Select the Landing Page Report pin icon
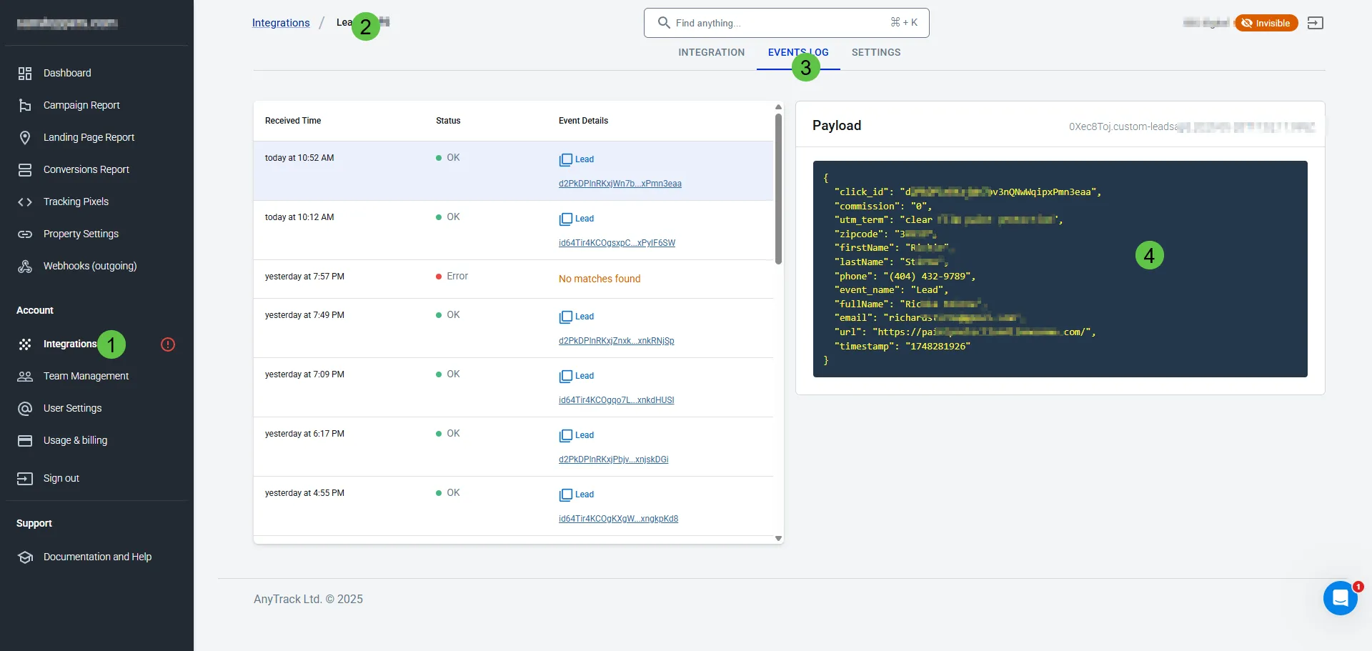This screenshot has height=651, width=1372. [25, 137]
